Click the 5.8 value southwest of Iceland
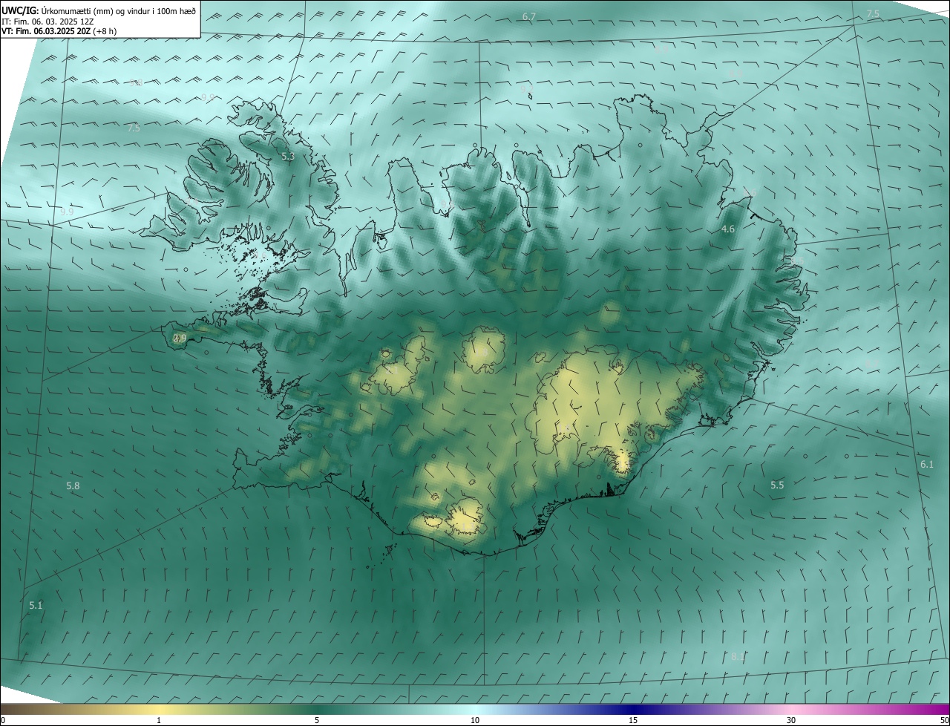 [x=73, y=485]
